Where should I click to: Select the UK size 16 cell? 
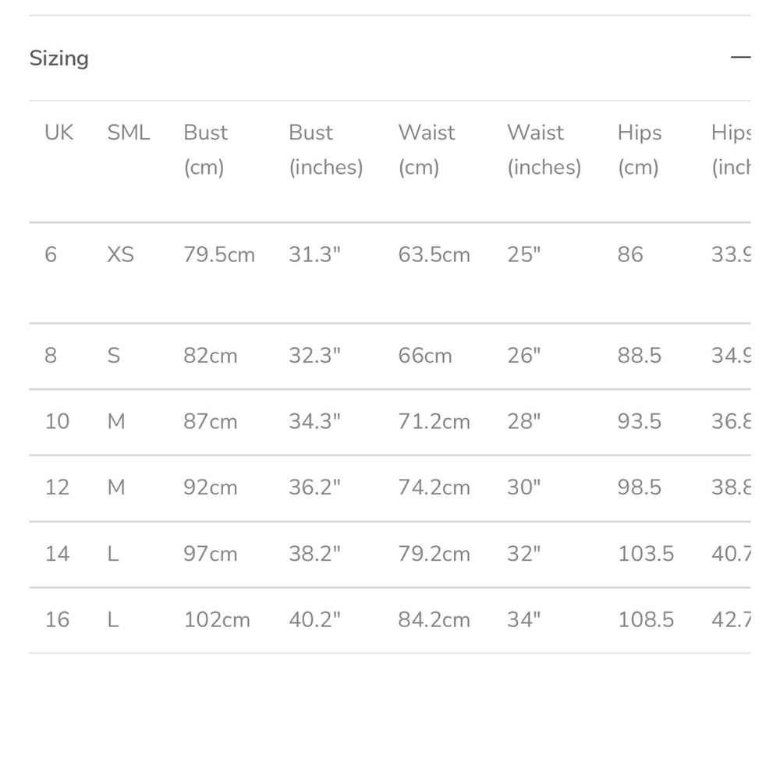pyautogui.click(x=57, y=620)
